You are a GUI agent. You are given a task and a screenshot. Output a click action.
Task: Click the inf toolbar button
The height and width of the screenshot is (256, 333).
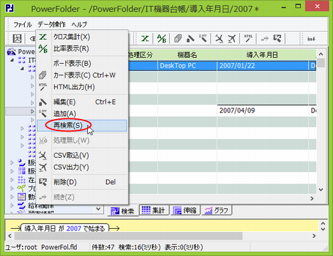(x=311, y=39)
